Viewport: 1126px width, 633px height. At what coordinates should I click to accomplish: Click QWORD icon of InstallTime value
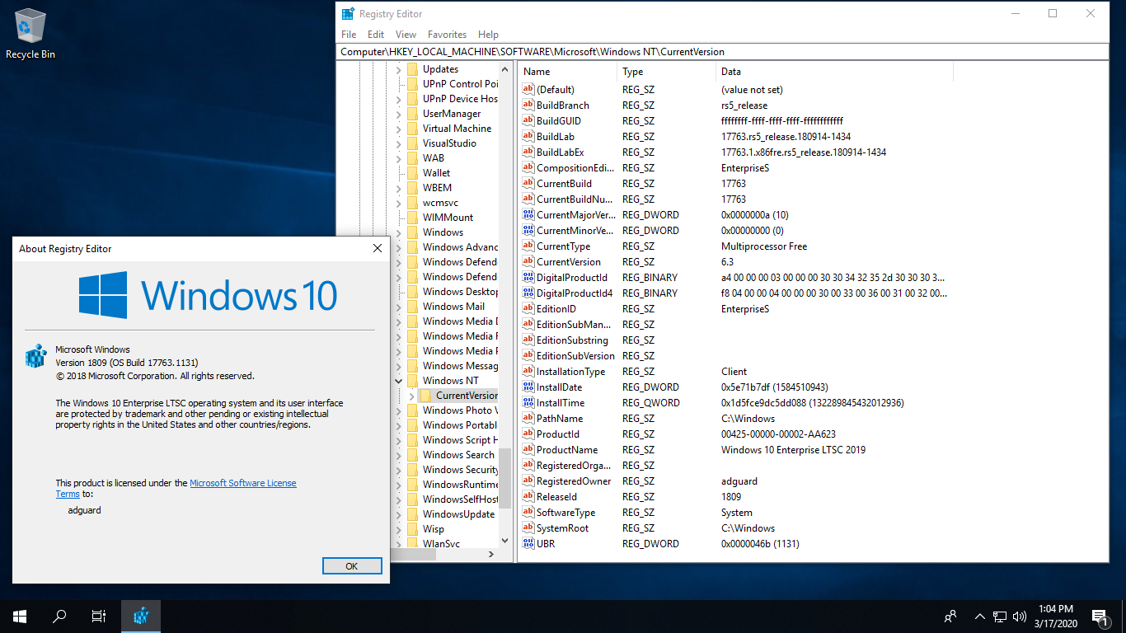point(528,403)
